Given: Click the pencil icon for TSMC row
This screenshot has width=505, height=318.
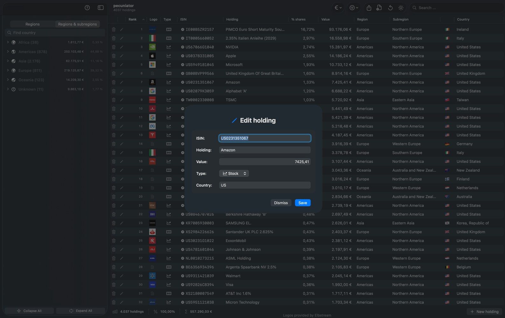Looking at the screenshot, I should pos(121,100).
